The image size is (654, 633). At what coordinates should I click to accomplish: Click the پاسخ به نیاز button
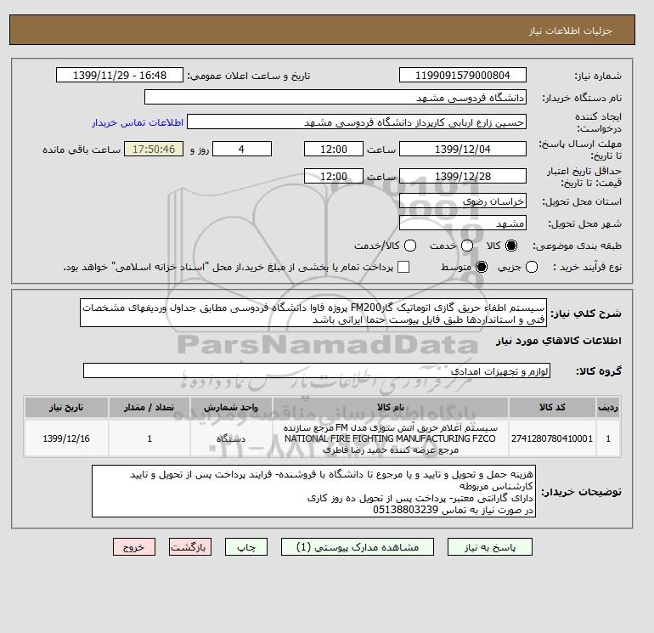490,547
